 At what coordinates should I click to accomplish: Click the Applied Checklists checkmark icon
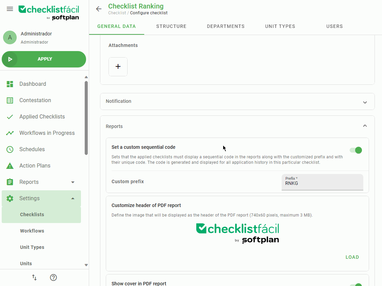10,117
